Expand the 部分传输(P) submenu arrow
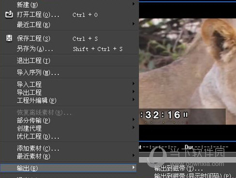236x178 pixels. pos(133,119)
